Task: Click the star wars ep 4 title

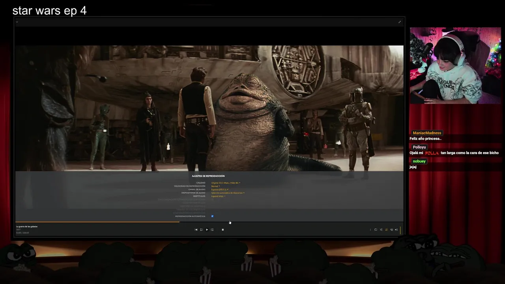Action: click(49, 11)
